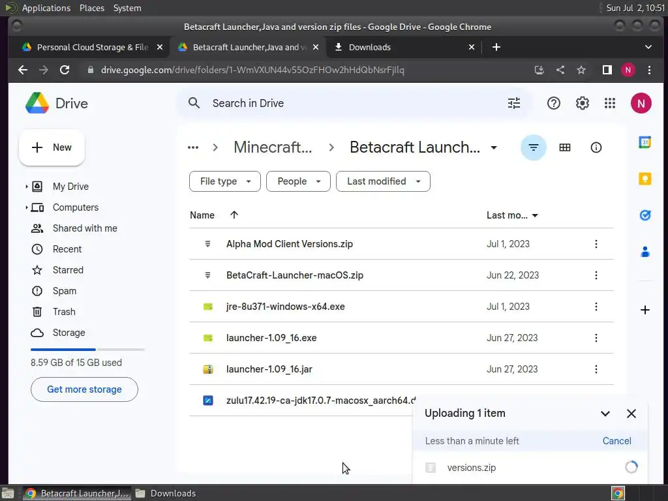This screenshot has width=668, height=501.
Task: Click the versions.zip upload progress spinner
Action: coord(631,467)
